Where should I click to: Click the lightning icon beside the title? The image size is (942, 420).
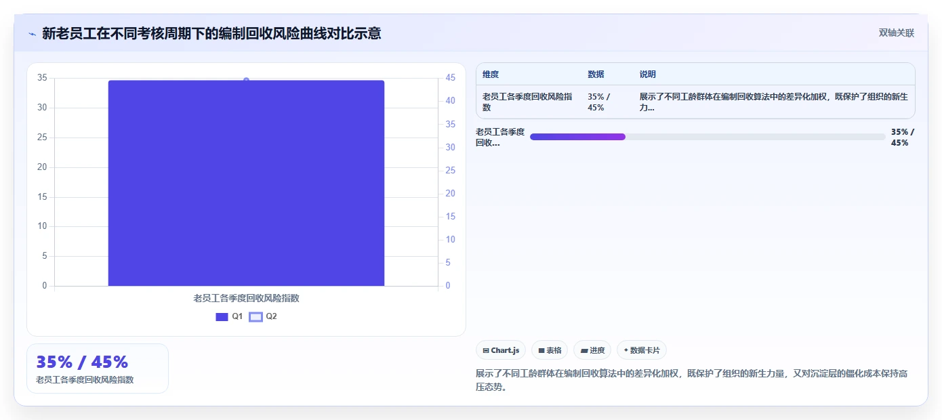pyautogui.click(x=32, y=34)
